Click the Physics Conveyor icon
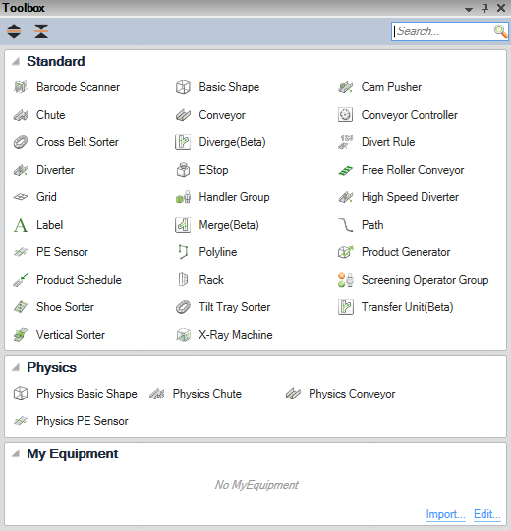The image size is (511, 531). point(293,394)
